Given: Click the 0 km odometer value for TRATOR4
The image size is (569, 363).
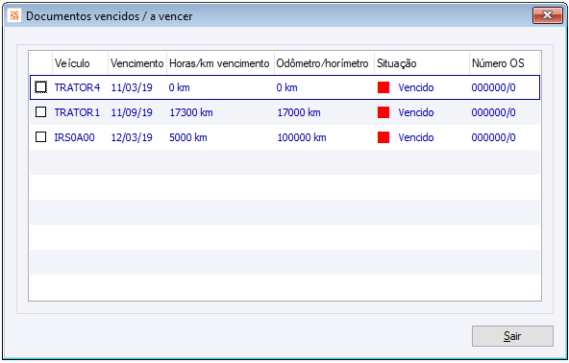Looking at the screenshot, I should point(287,87).
